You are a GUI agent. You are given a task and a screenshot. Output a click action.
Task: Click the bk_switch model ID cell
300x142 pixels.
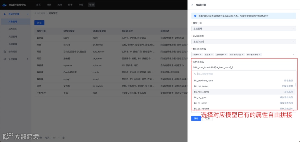coord(97,86)
